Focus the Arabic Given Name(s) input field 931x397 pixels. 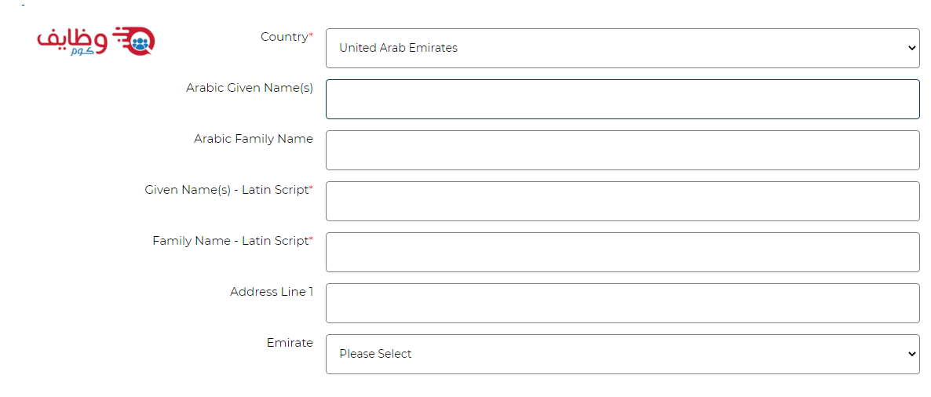(x=622, y=99)
